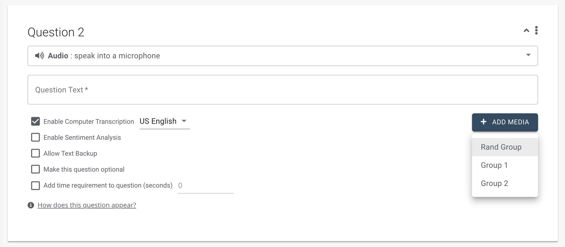Click into the Question Text field
565x247 pixels.
click(282, 90)
